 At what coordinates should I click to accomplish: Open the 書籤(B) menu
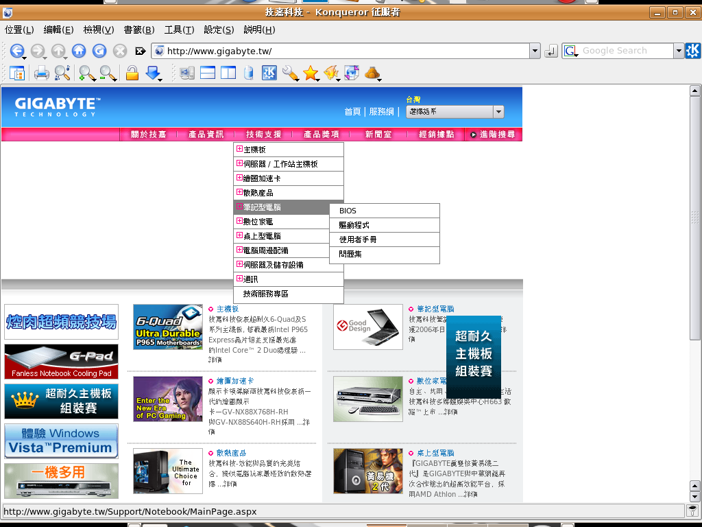138,30
